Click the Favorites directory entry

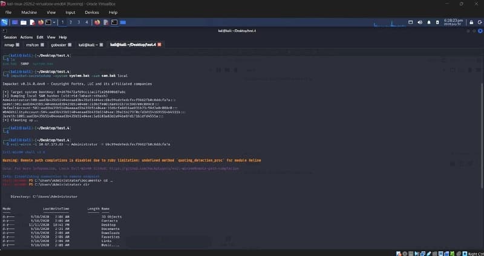tap(111, 237)
